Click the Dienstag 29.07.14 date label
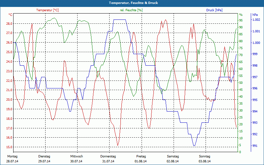The height and width of the screenshot is (165, 264). [x=44, y=159]
